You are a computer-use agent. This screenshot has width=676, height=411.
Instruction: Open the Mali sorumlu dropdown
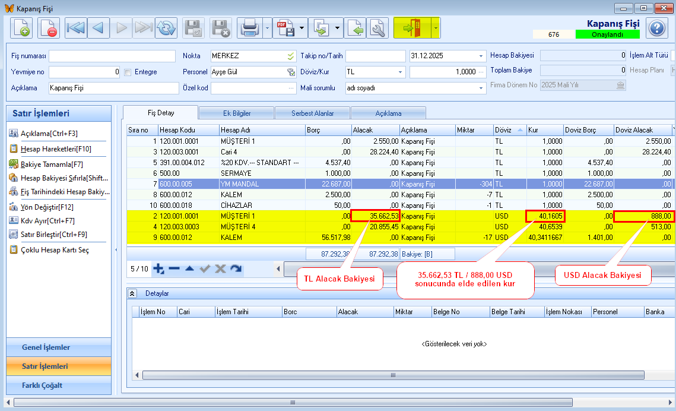click(x=481, y=88)
